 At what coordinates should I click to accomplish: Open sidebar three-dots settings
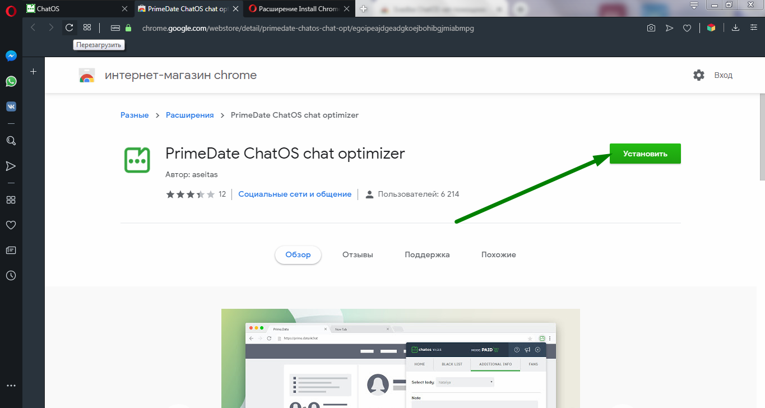(x=11, y=386)
